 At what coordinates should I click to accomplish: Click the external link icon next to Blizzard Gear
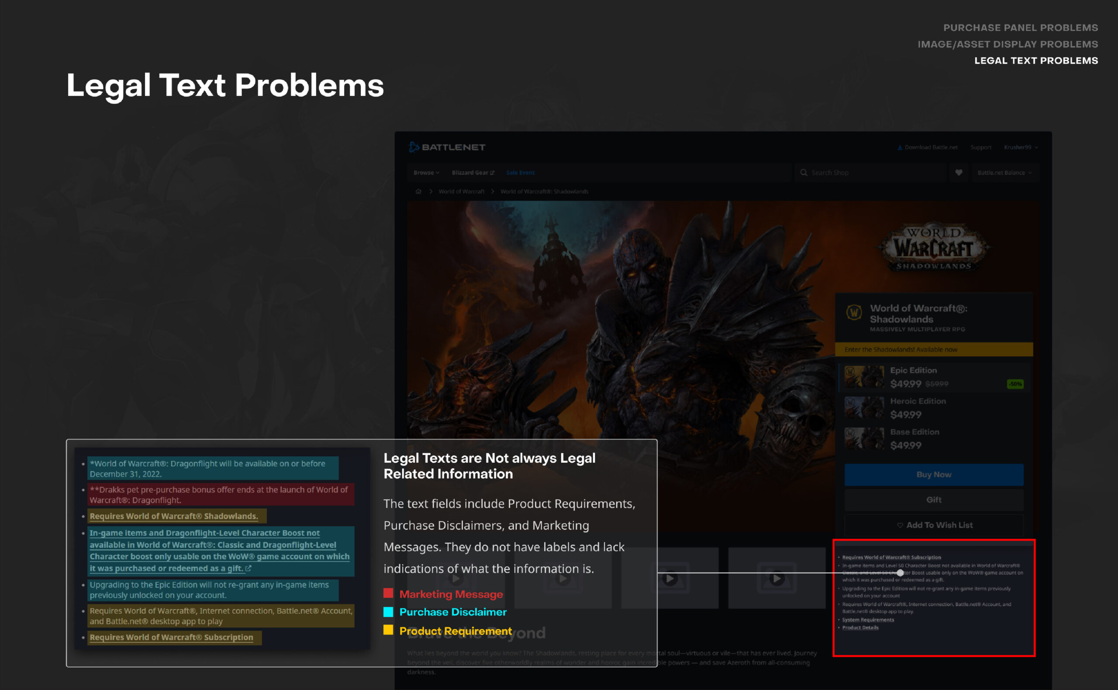[x=492, y=173]
